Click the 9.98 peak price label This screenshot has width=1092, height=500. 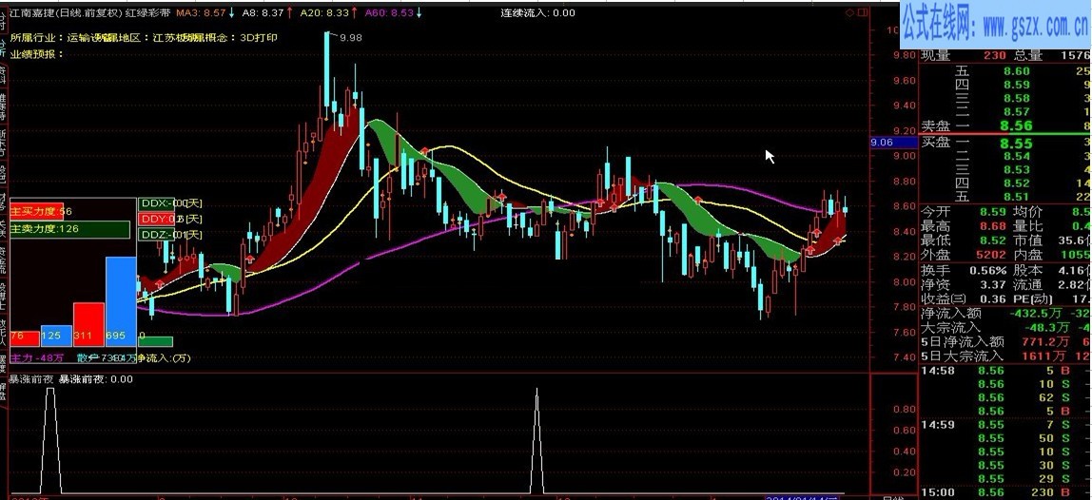click(x=351, y=38)
